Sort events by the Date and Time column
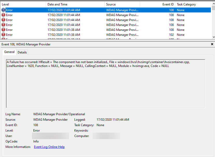The image size is (215, 157). click(75, 4)
